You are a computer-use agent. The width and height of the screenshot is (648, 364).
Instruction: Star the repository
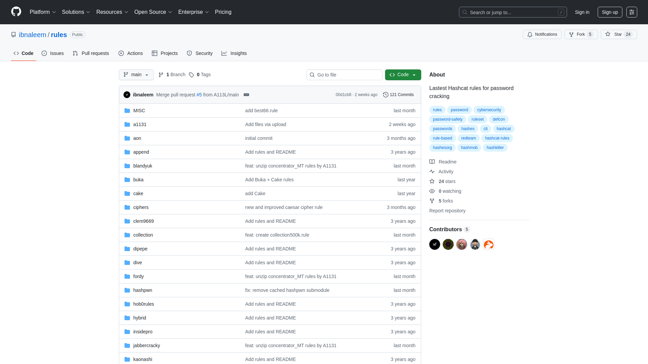(x=618, y=34)
